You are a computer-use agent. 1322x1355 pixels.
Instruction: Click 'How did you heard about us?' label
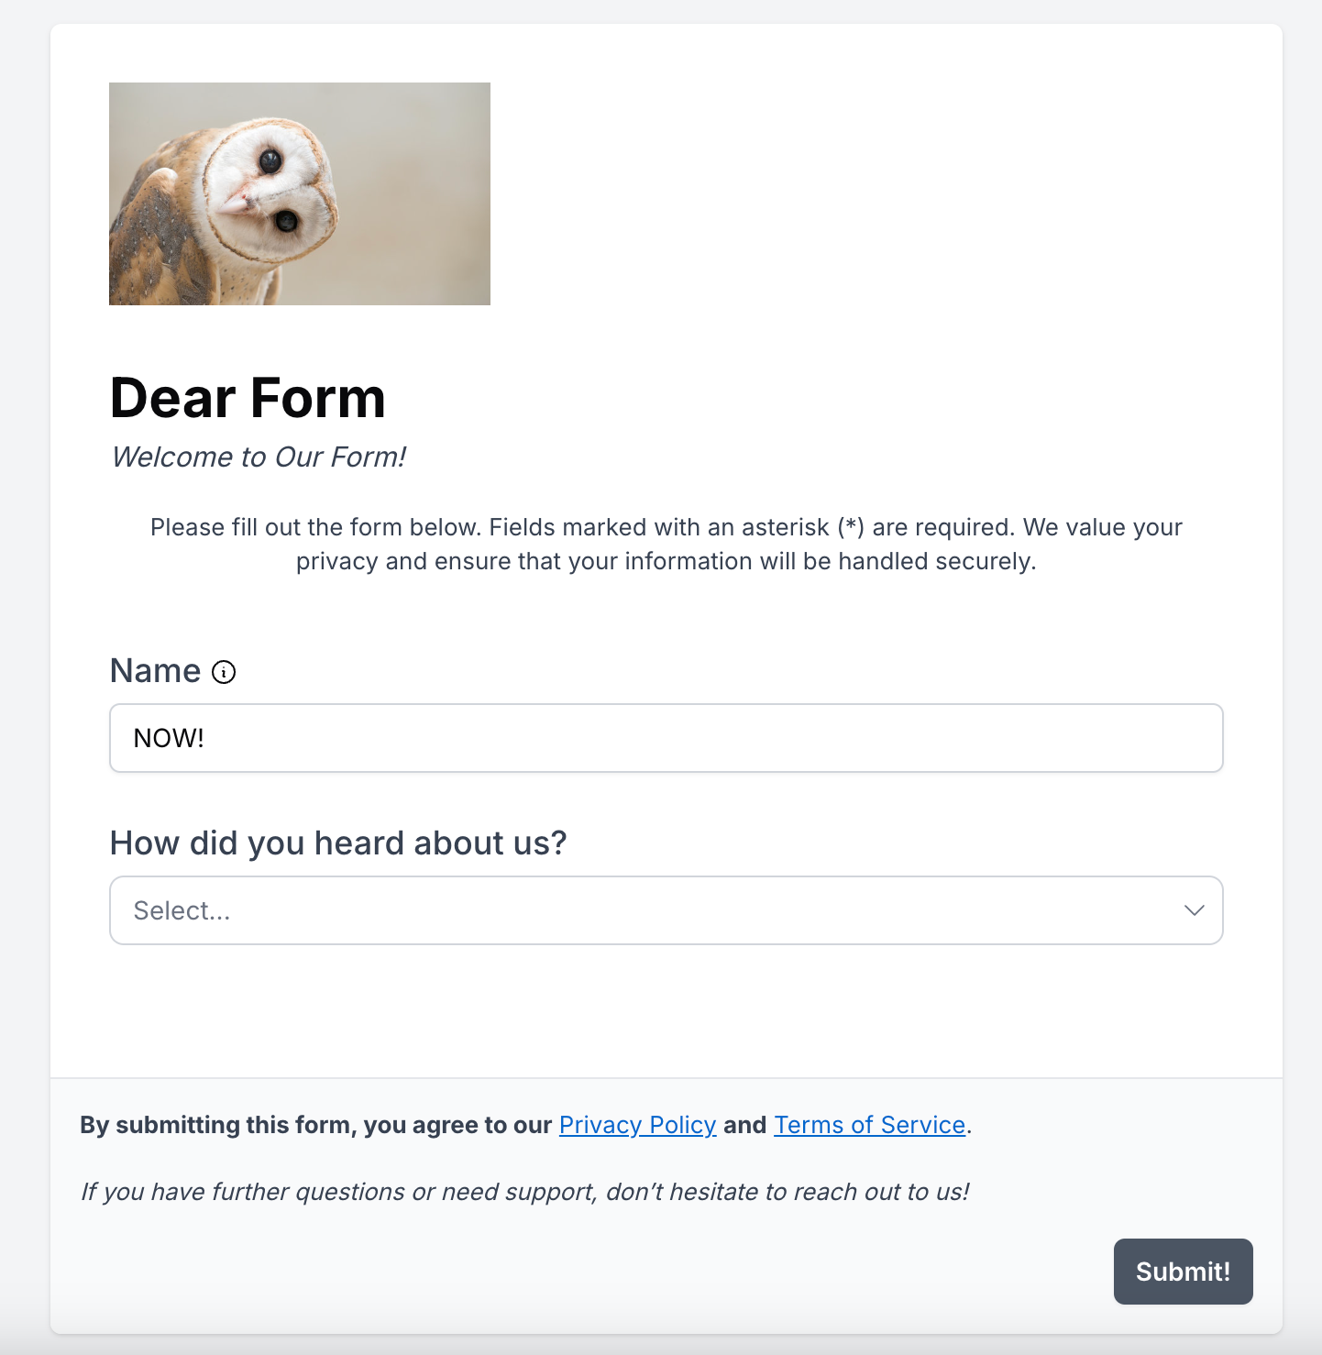[338, 843]
